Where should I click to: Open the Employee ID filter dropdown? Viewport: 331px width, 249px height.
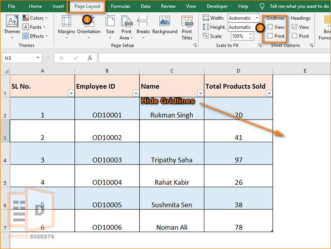pyautogui.click(x=135, y=94)
